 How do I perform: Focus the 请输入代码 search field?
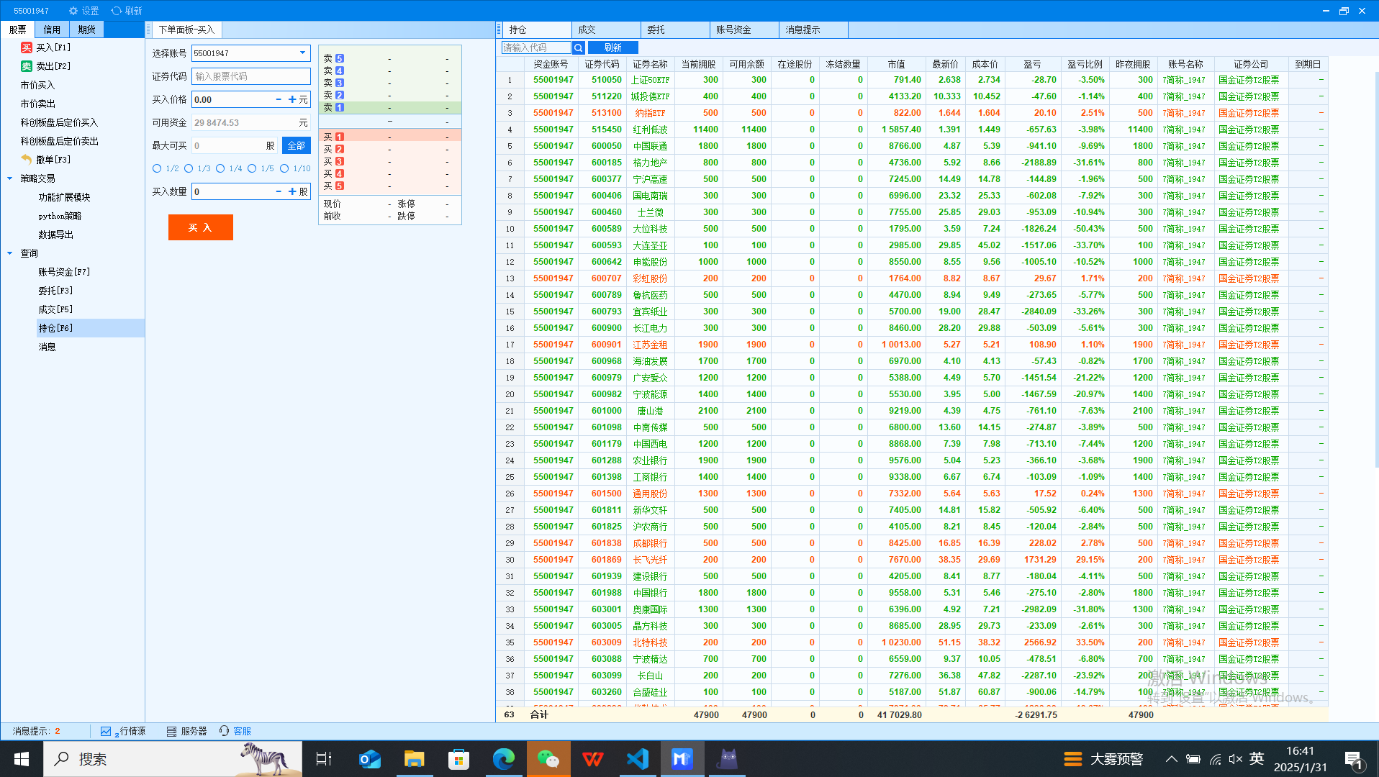[536, 47]
